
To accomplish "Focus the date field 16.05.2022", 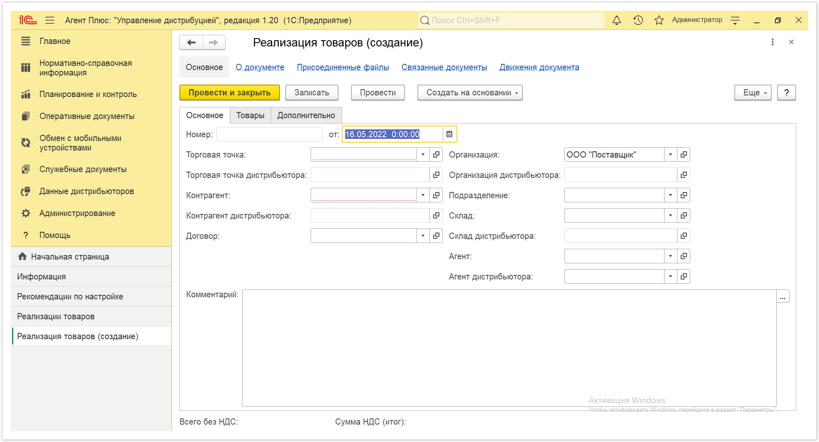I will (393, 134).
